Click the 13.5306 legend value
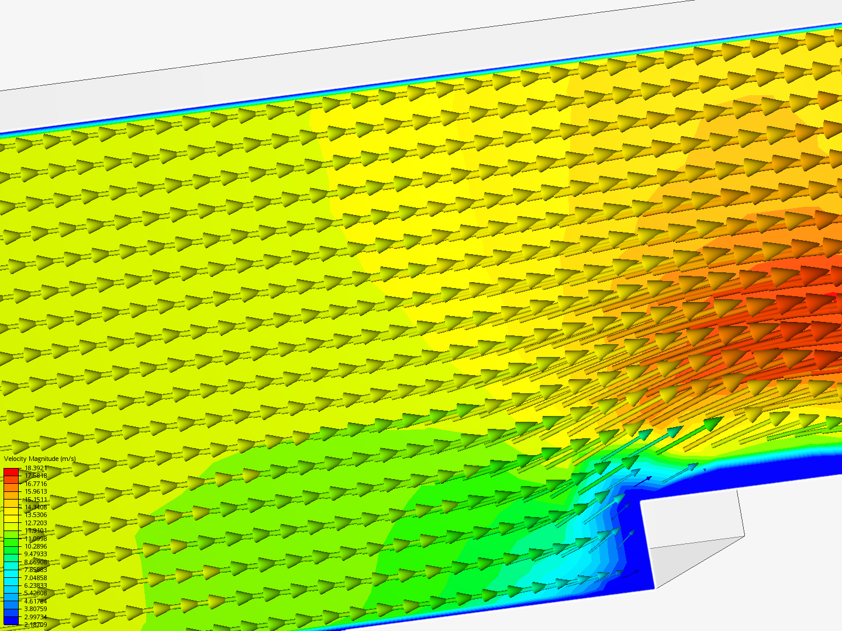This screenshot has width=842, height=631. click(36, 515)
